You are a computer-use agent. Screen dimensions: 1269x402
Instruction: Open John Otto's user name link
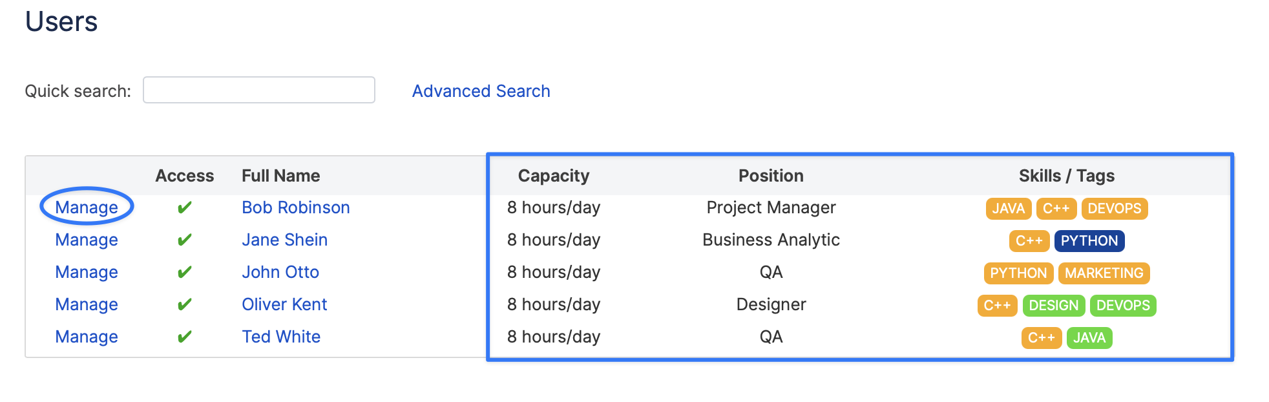[280, 272]
